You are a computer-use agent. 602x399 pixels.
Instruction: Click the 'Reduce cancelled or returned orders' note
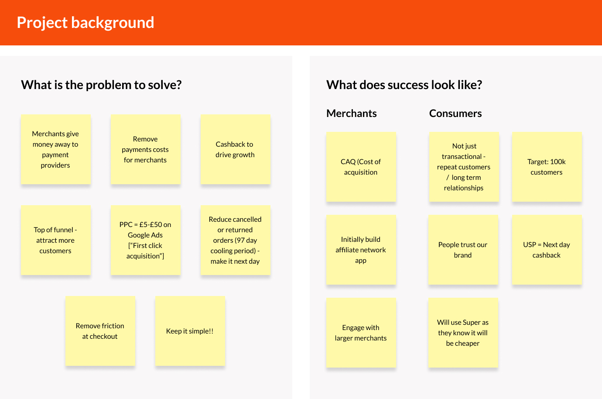pos(235,240)
